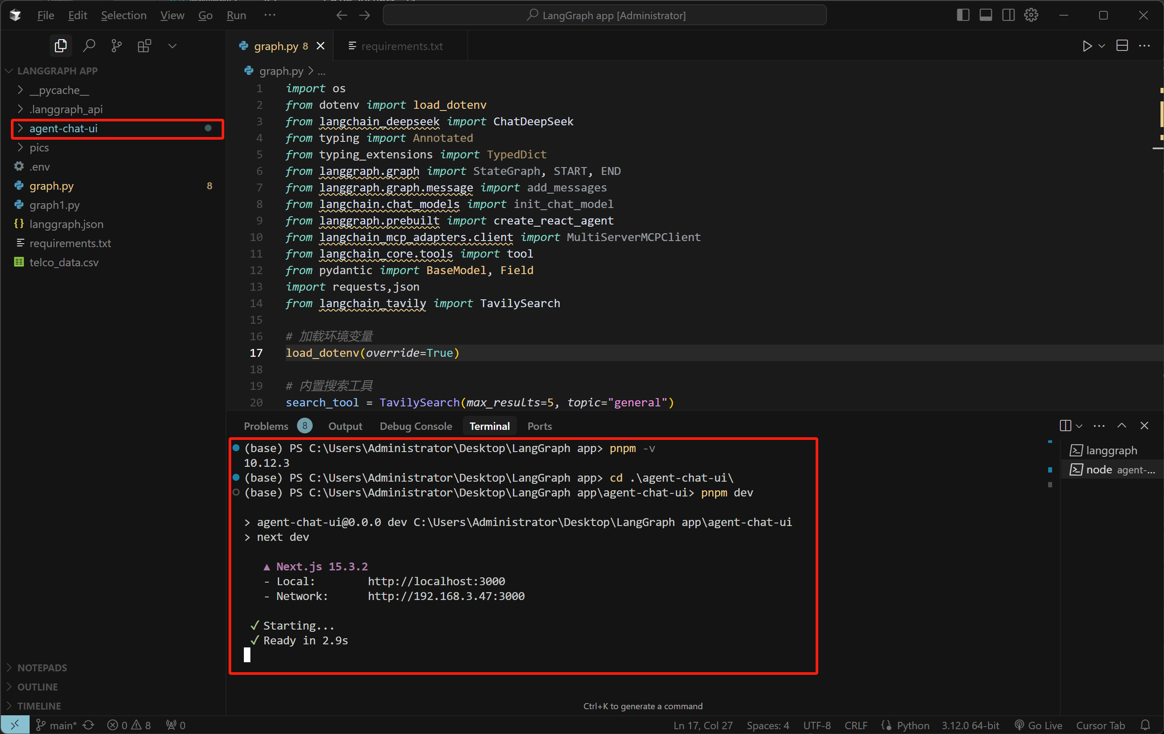Synchronize changes sync icon
The image size is (1164, 734).
(x=89, y=725)
